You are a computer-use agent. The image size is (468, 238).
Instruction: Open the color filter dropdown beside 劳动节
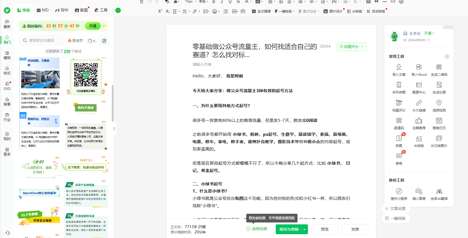tap(91, 41)
